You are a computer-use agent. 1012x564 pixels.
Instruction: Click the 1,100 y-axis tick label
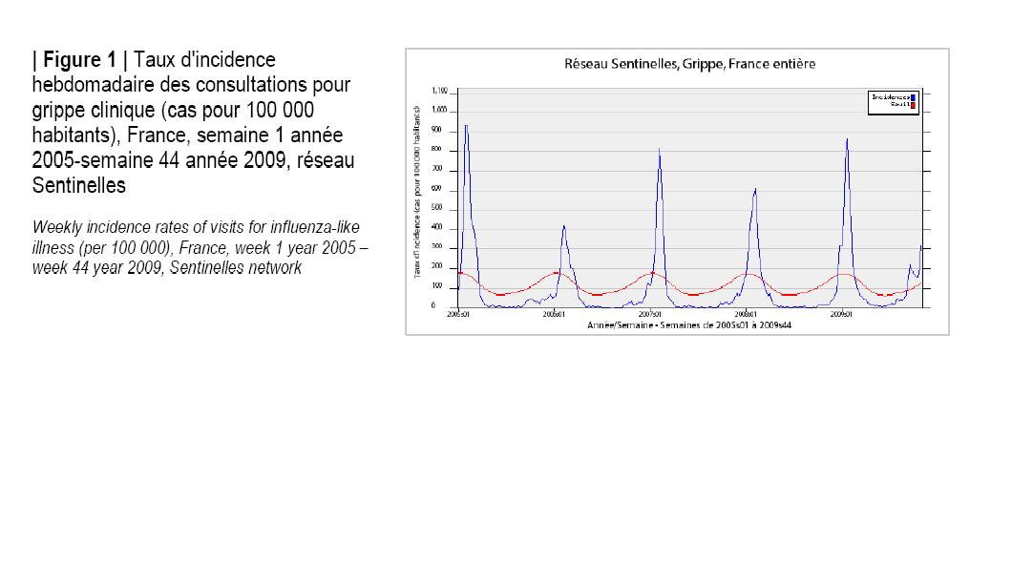tap(439, 91)
